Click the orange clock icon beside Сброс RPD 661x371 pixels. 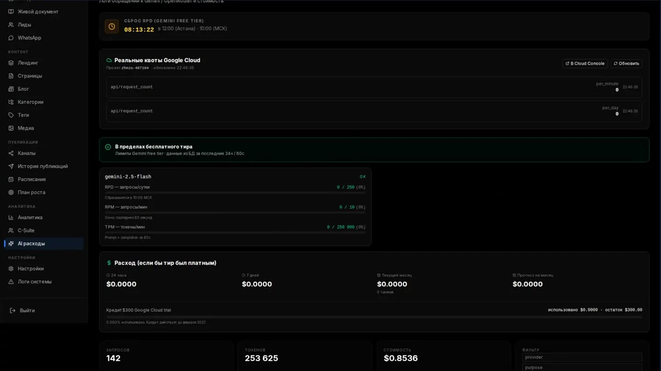point(112,27)
